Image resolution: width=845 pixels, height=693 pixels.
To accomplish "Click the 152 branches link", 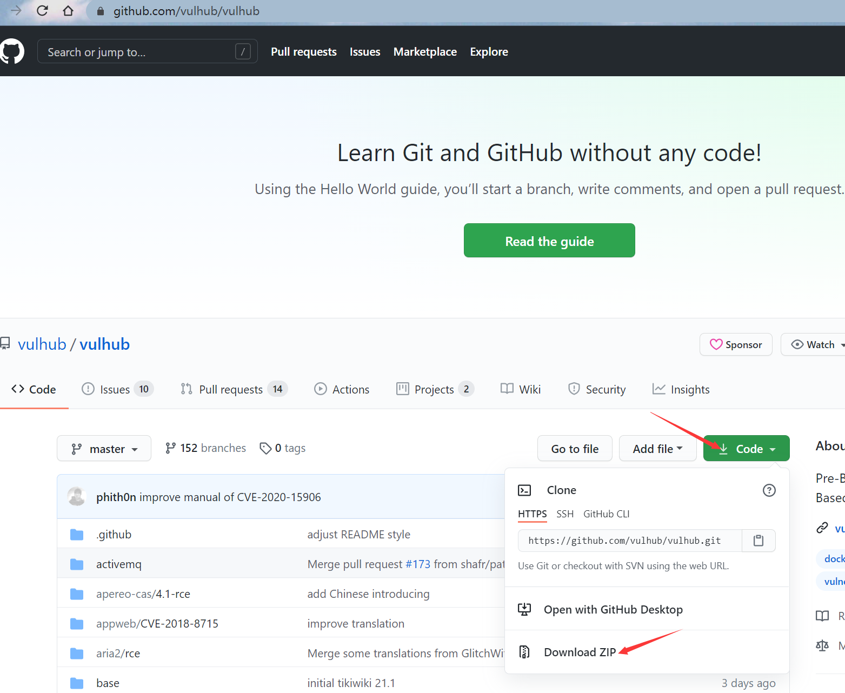I will tap(205, 448).
